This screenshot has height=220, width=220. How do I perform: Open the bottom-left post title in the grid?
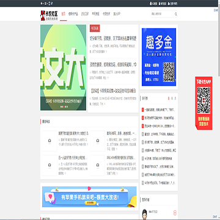tap(73, 158)
